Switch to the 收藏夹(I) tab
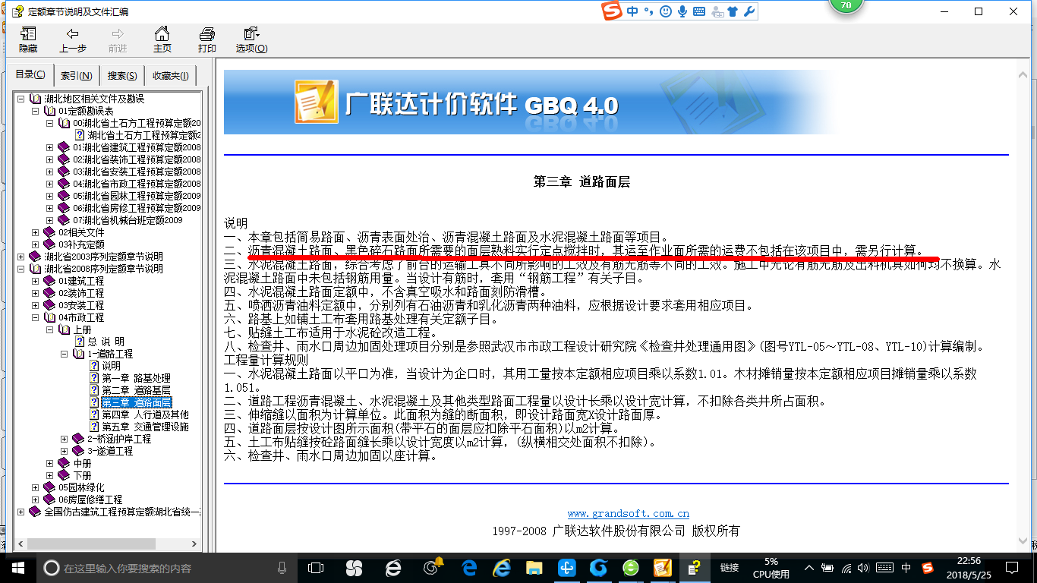Image resolution: width=1037 pixels, height=583 pixels. coord(171,76)
